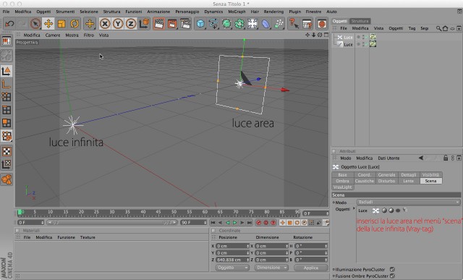Open the Dimensione dropdown
Viewport: 463px width, 280px height.
coord(271,268)
